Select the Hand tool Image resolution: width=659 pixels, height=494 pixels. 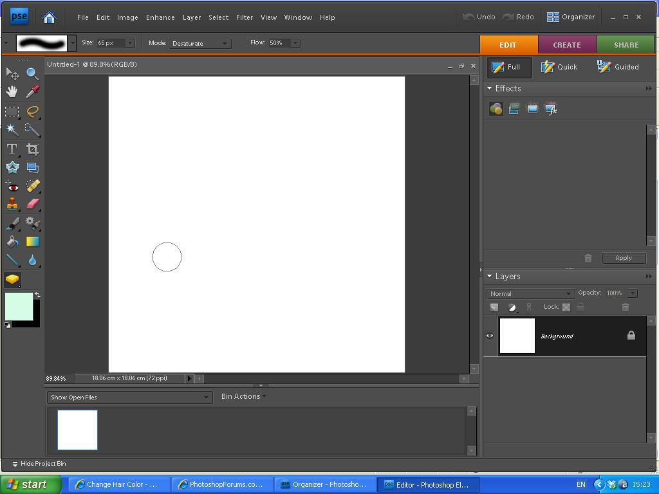[12, 92]
